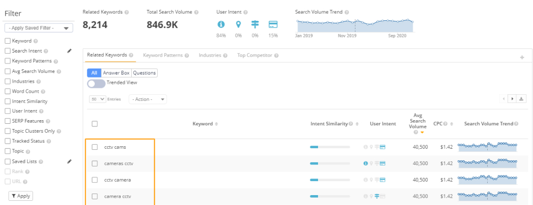Go to previous page arrow

click(x=504, y=99)
